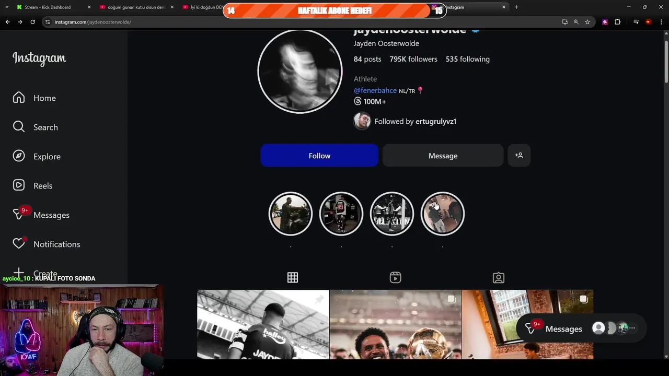Image resolution: width=669 pixels, height=376 pixels.
Task: Open the third story highlight
Action: click(x=392, y=214)
